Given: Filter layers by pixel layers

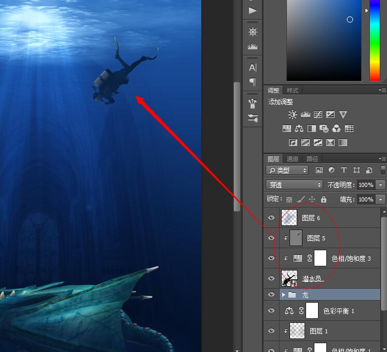Looking at the screenshot, I should (x=319, y=170).
